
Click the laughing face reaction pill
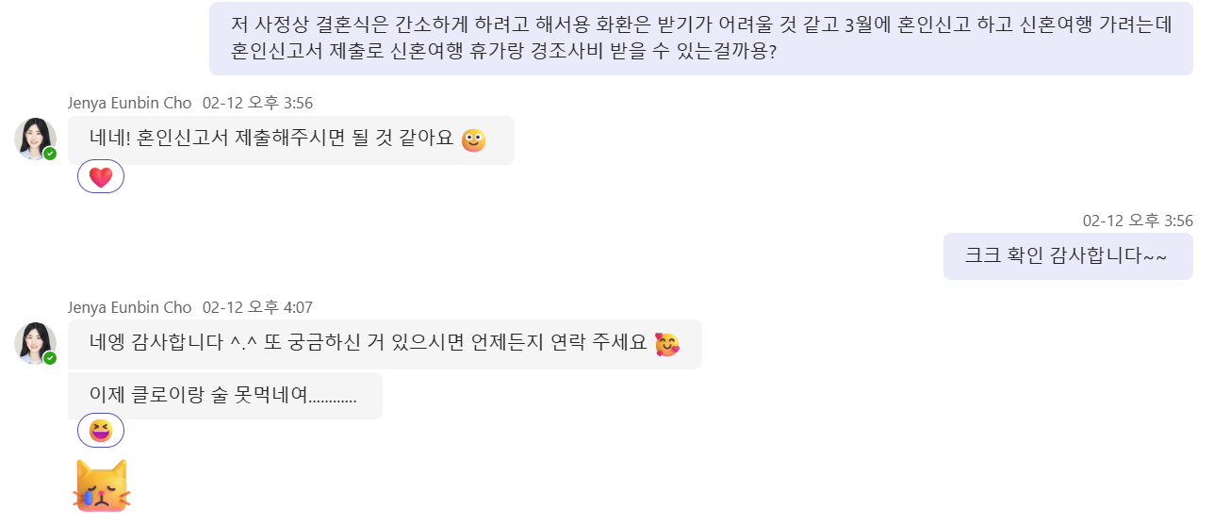pyautogui.click(x=101, y=431)
